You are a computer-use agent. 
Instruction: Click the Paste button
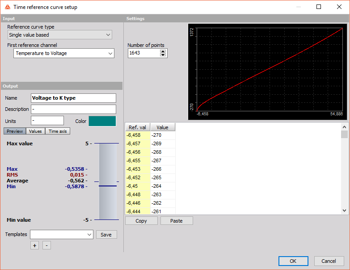177,221
